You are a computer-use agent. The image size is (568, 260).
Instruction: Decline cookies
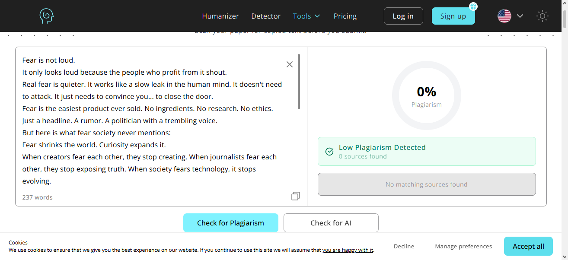404,246
